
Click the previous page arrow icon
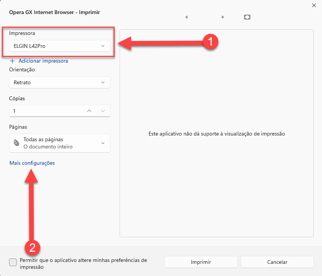click(186, 17)
